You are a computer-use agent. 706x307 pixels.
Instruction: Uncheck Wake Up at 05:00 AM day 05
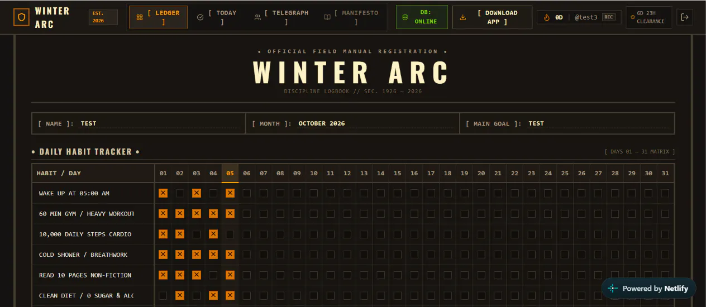click(230, 193)
